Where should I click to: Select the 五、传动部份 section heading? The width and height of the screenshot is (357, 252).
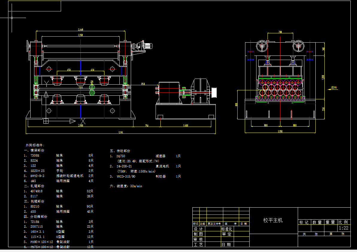pos(120,151)
